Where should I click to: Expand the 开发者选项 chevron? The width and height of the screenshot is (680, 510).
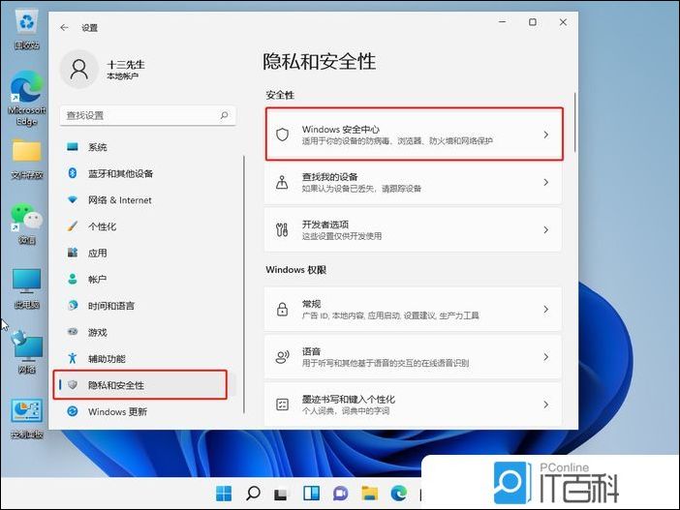[546, 229]
